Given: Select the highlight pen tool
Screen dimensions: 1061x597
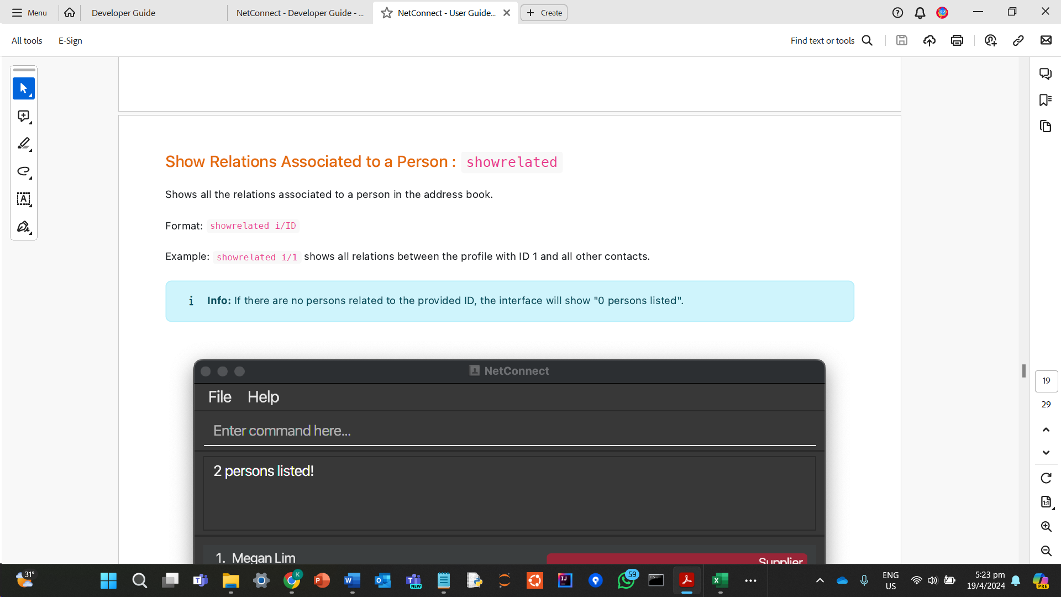Looking at the screenshot, I should (23, 144).
